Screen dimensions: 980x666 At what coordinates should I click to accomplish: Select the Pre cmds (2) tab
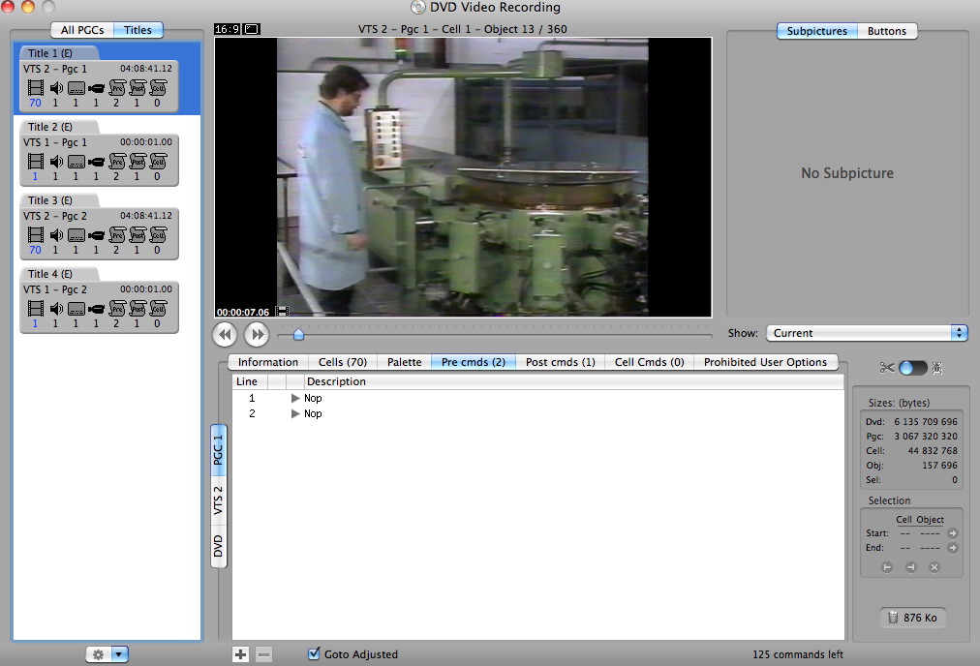[x=474, y=362]
